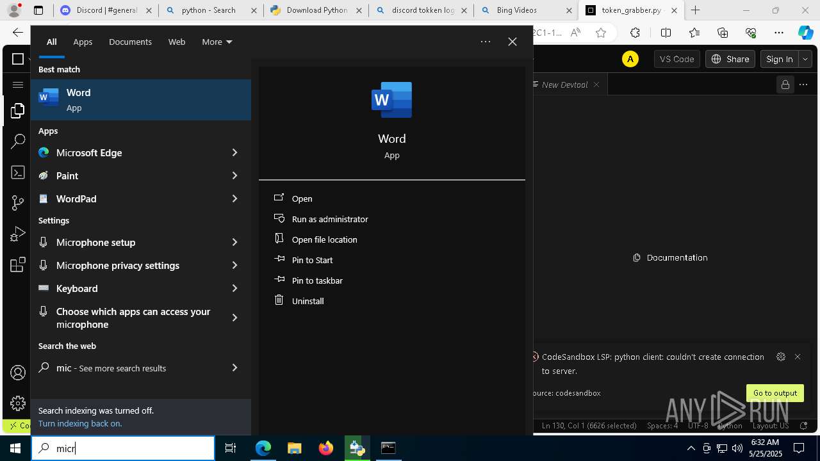Open Run and Debug sidebar icon

[17, 234]
